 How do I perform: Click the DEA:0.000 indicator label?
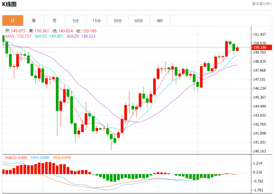tap(62, 157)
